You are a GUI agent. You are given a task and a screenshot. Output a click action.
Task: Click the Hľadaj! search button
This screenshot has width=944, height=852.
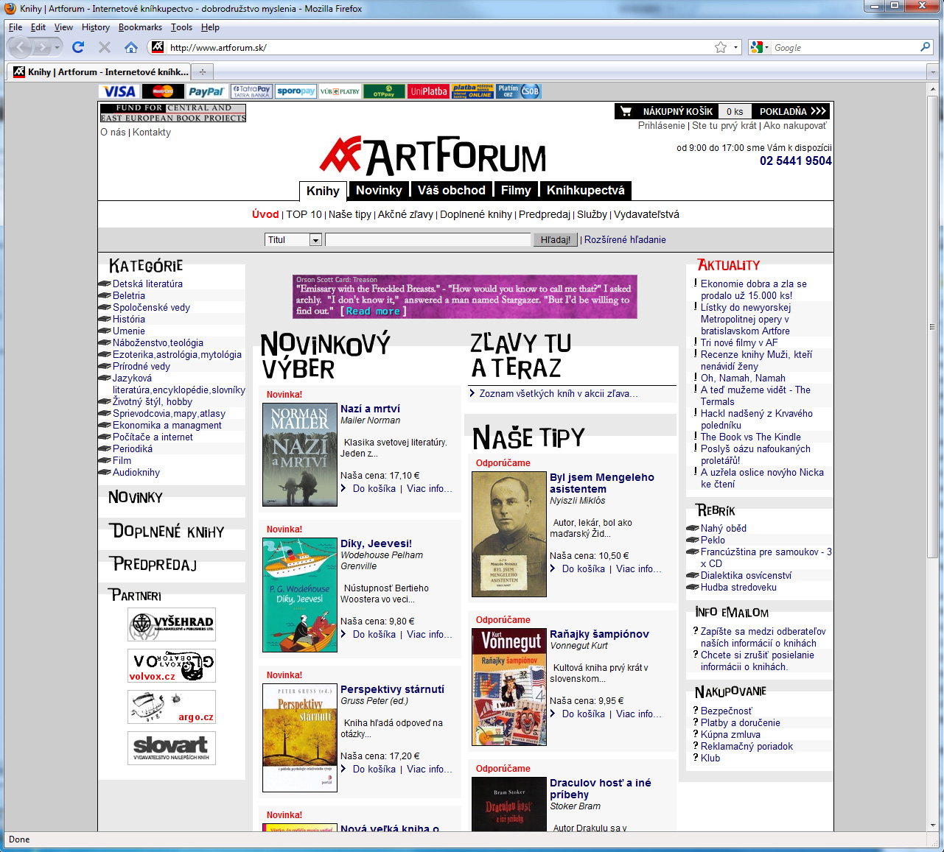[556, 239]
